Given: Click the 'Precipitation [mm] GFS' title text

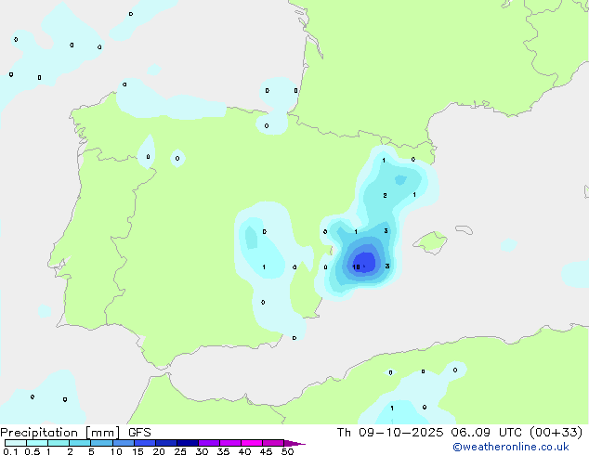Looking at the screenshot, I should (x=75, y=433).
